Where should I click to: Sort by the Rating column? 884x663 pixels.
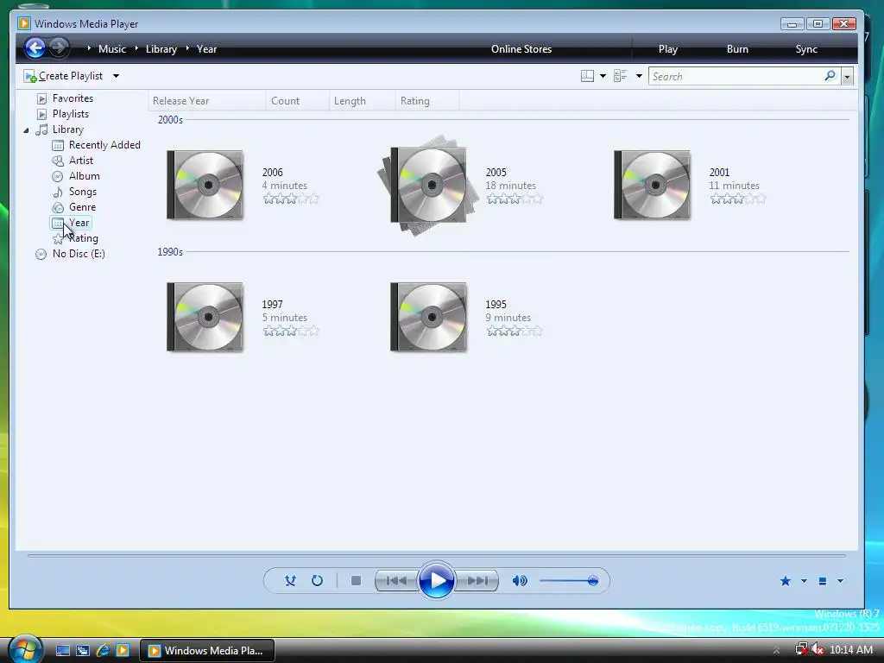point(426,101)
